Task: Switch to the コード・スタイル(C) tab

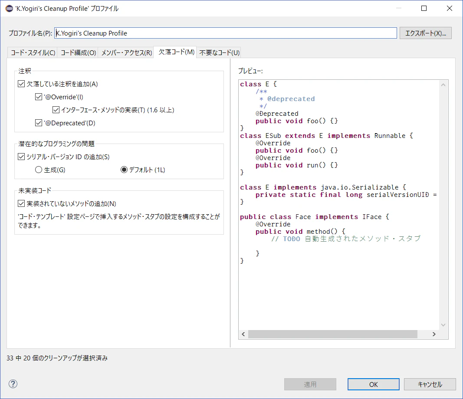Action: (x=33, y=53)
